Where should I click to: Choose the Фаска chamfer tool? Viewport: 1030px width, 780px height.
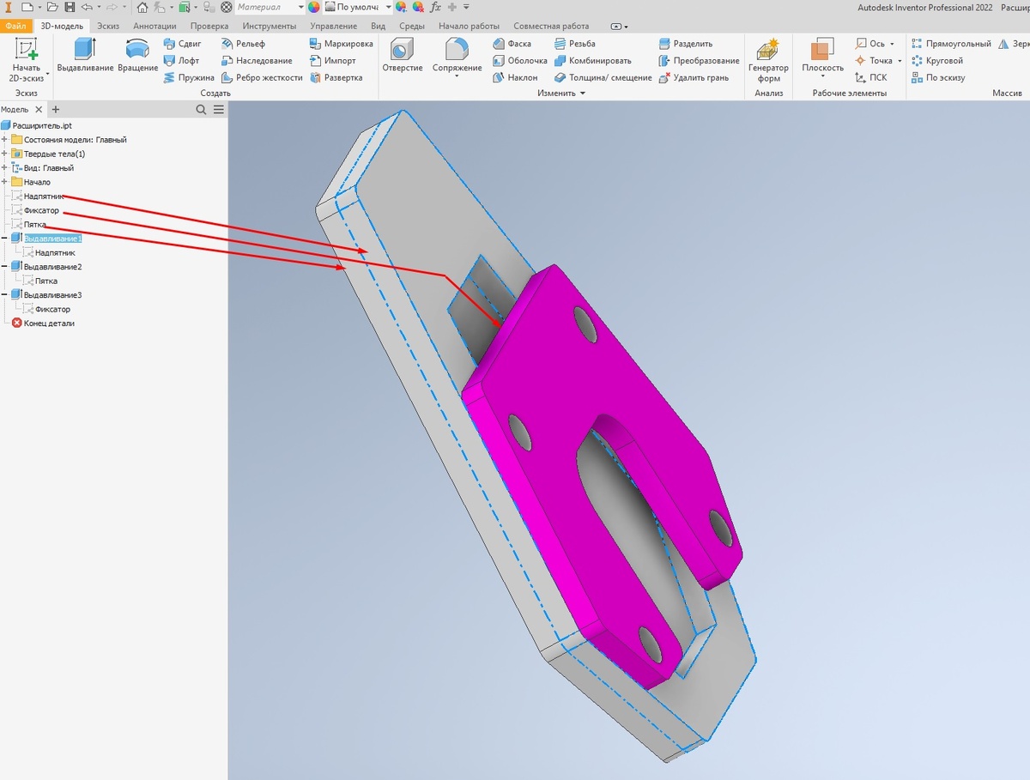512,44
